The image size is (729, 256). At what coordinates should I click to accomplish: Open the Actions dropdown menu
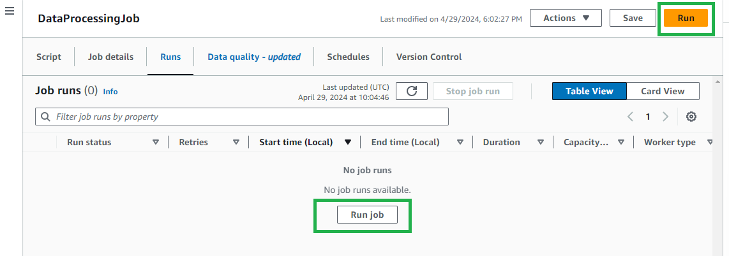pos(566,18)
